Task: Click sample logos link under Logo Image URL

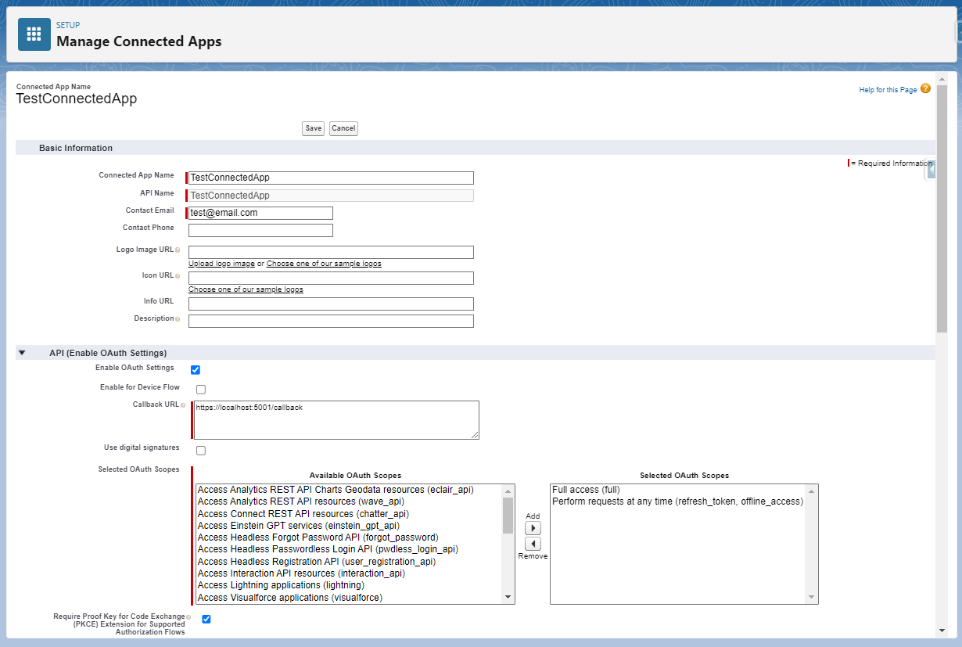Action: (x=324, y=264)
